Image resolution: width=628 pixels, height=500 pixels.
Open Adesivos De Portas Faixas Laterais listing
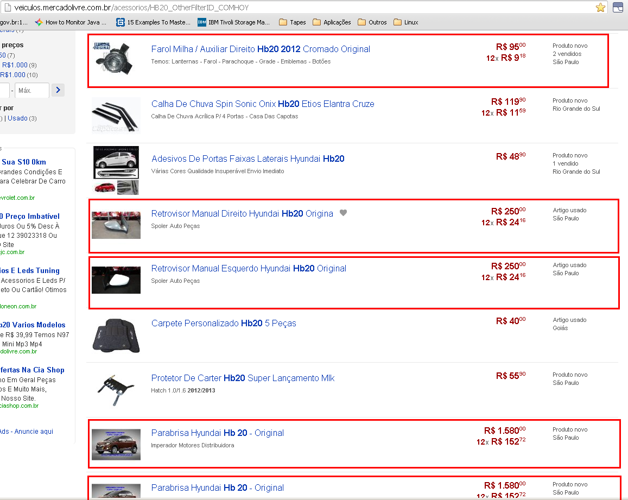pos(248,159)
